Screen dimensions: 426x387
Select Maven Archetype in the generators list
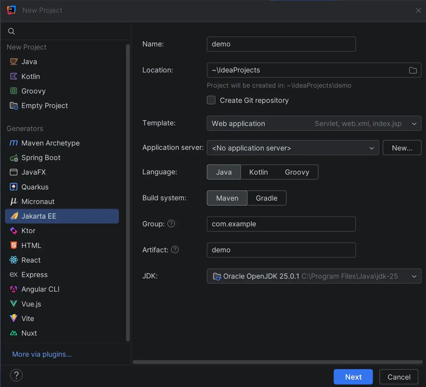50,143
